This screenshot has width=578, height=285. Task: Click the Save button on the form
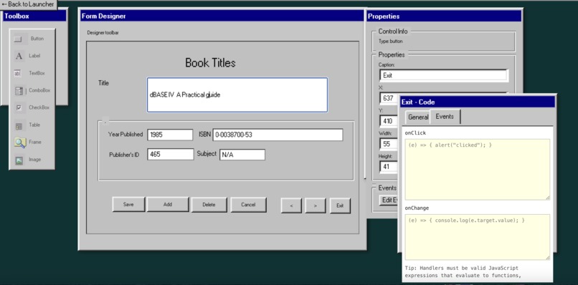click(x=128, y=204)
